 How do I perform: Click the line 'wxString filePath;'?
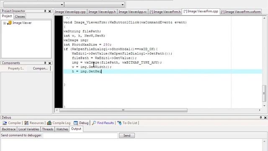82,31
